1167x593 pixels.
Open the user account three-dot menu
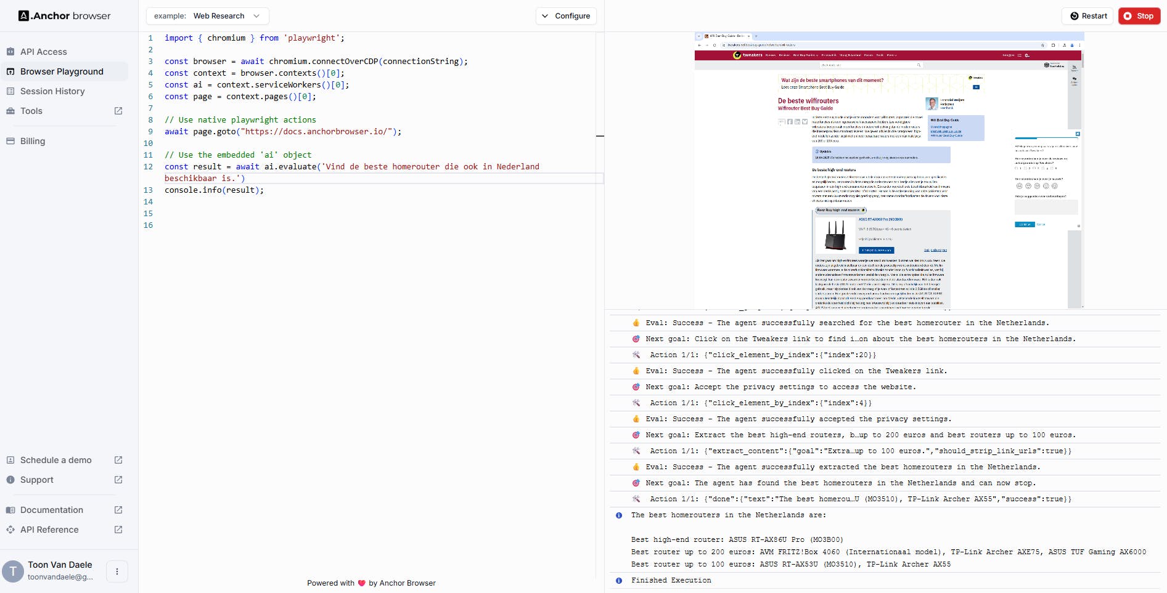pyautogui.click(x=117, y=571)
